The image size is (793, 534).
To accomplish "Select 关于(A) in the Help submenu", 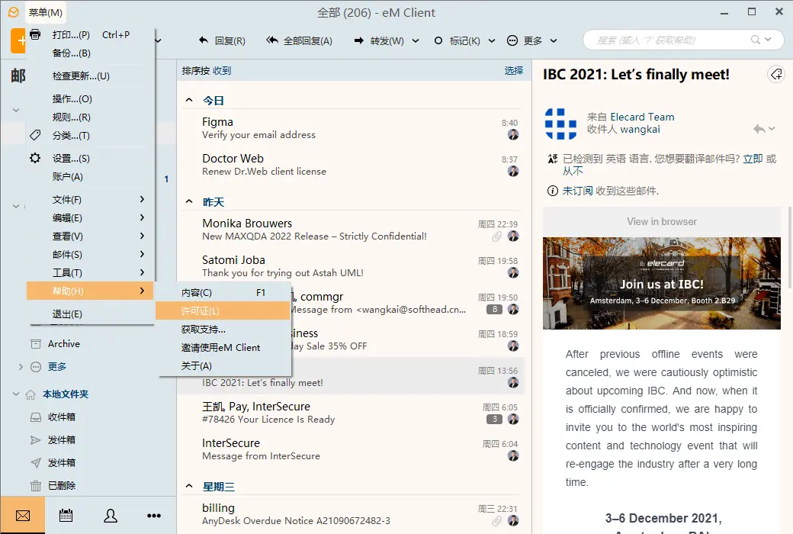I will click(x=223, y=365).
